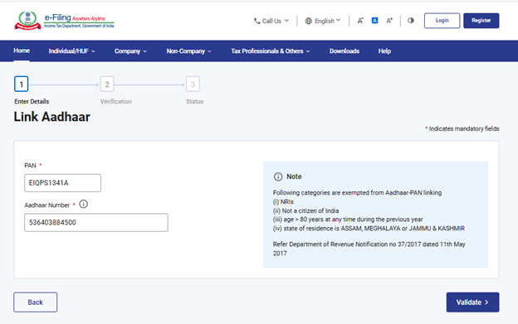The width and height of the screenshot is (518, 324).
Task: Click the Back button
Action: 36,302
